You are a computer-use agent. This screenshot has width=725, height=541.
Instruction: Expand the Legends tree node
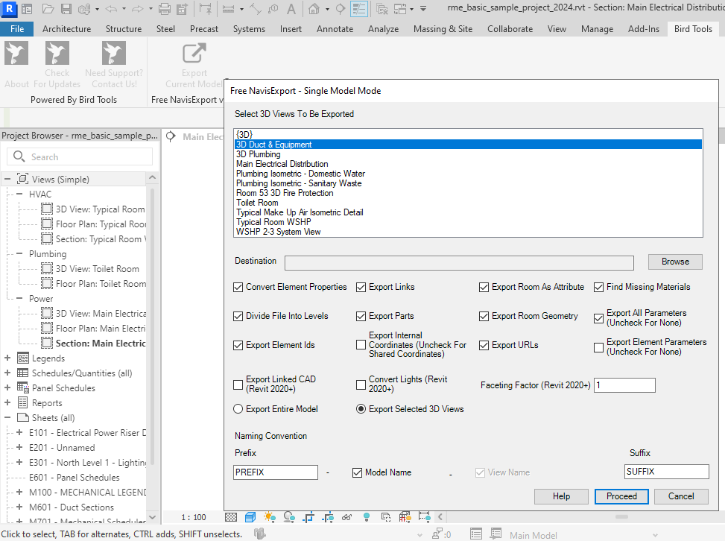coord(7,358)
